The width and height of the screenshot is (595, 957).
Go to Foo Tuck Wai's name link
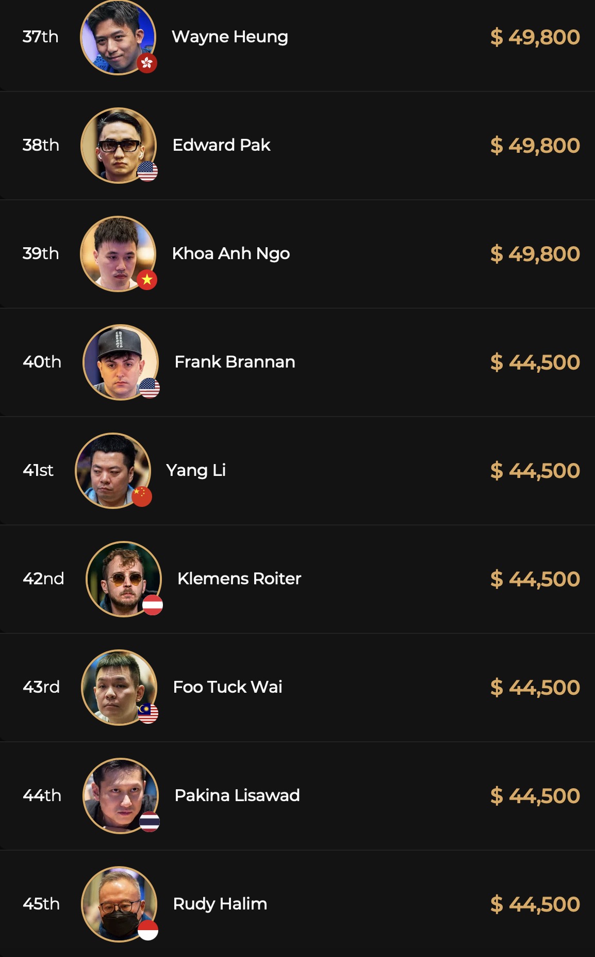click(227, 687)
